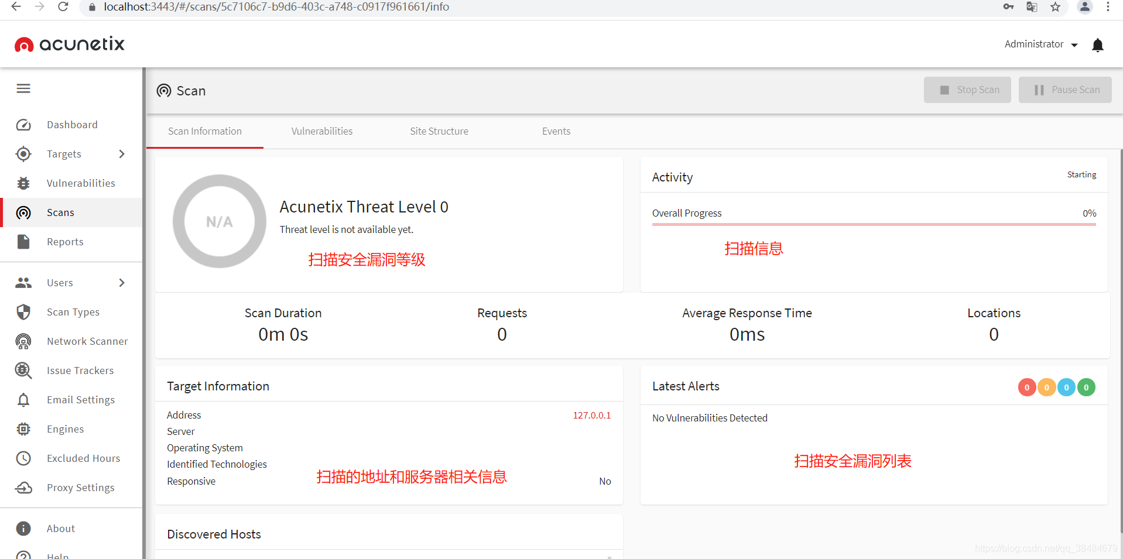Switch to the Scan Information tab
1123x559 pixels.
[x=205, y=131]
